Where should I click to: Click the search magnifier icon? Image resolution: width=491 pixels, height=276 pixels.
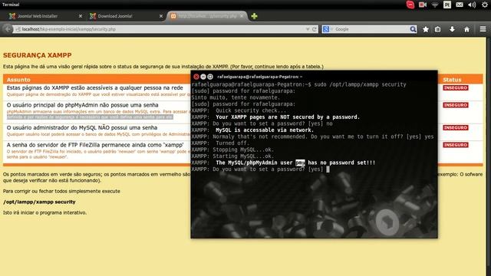click(413, 29)
